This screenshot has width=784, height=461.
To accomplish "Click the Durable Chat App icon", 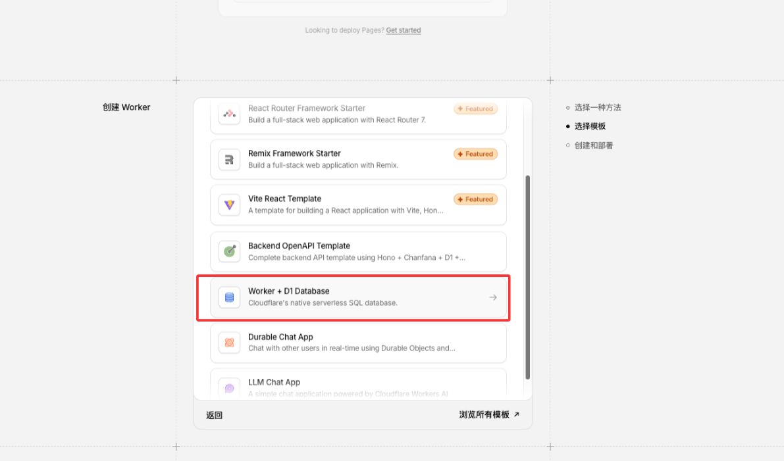I will (229, 343).
